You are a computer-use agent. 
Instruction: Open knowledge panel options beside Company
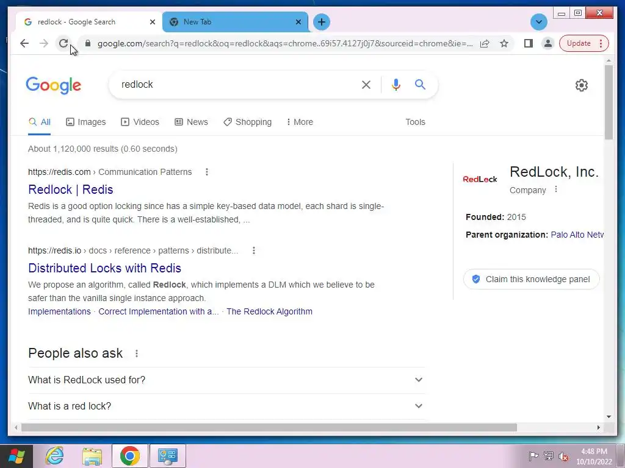pos(556,190)
